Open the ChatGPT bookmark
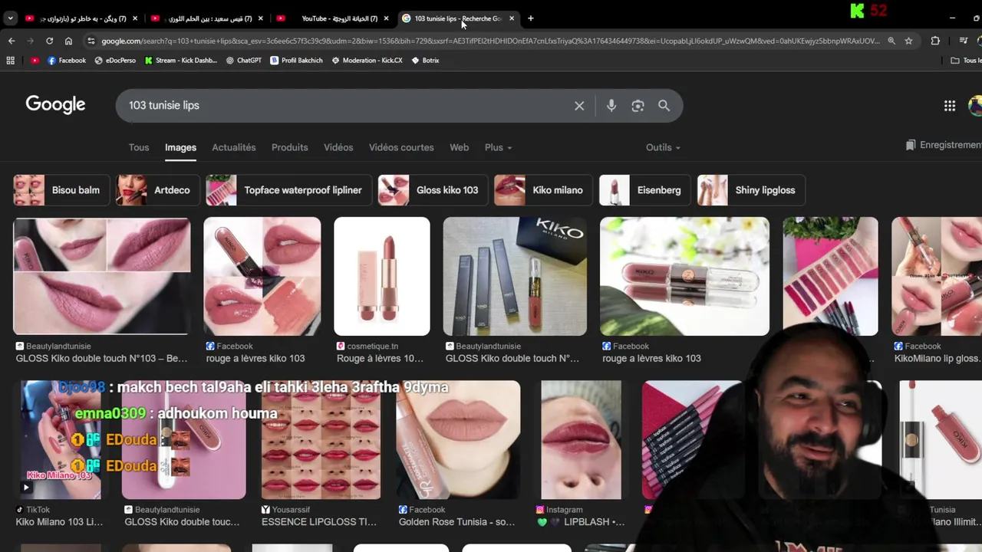The width and height of the screenshot is (982, 552). [x=244, y=60]
